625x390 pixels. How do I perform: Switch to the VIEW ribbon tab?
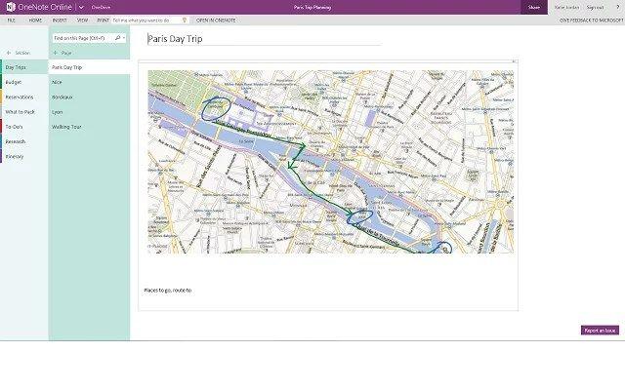point(82,19)
